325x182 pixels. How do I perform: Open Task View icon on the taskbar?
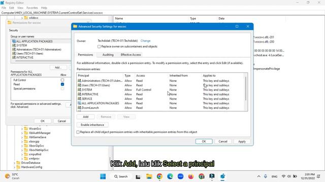[x=138, y=176]
